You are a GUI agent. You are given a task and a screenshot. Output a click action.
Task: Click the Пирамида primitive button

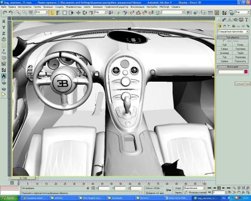240,57
